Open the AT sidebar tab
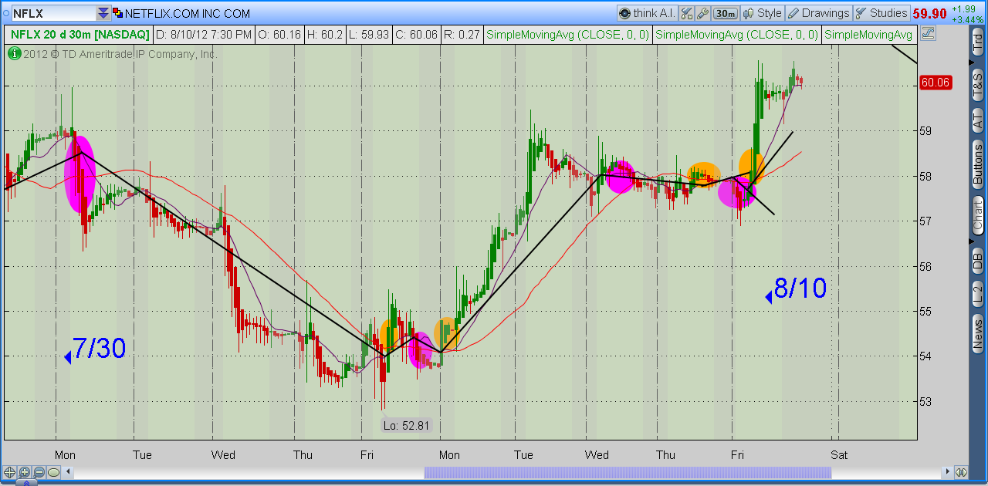The width and height of the screenshot is (988, 486). pyautogui.click(x=978, y=119)
